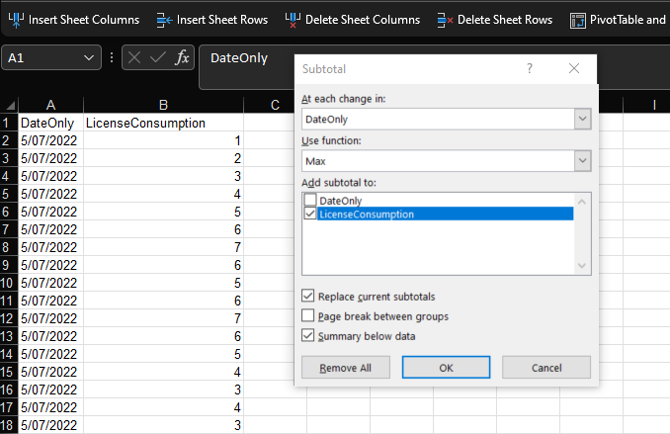Click the Delete Sheet Columns icon
This screenshot has height=434, width=670.
pos(293,20)
